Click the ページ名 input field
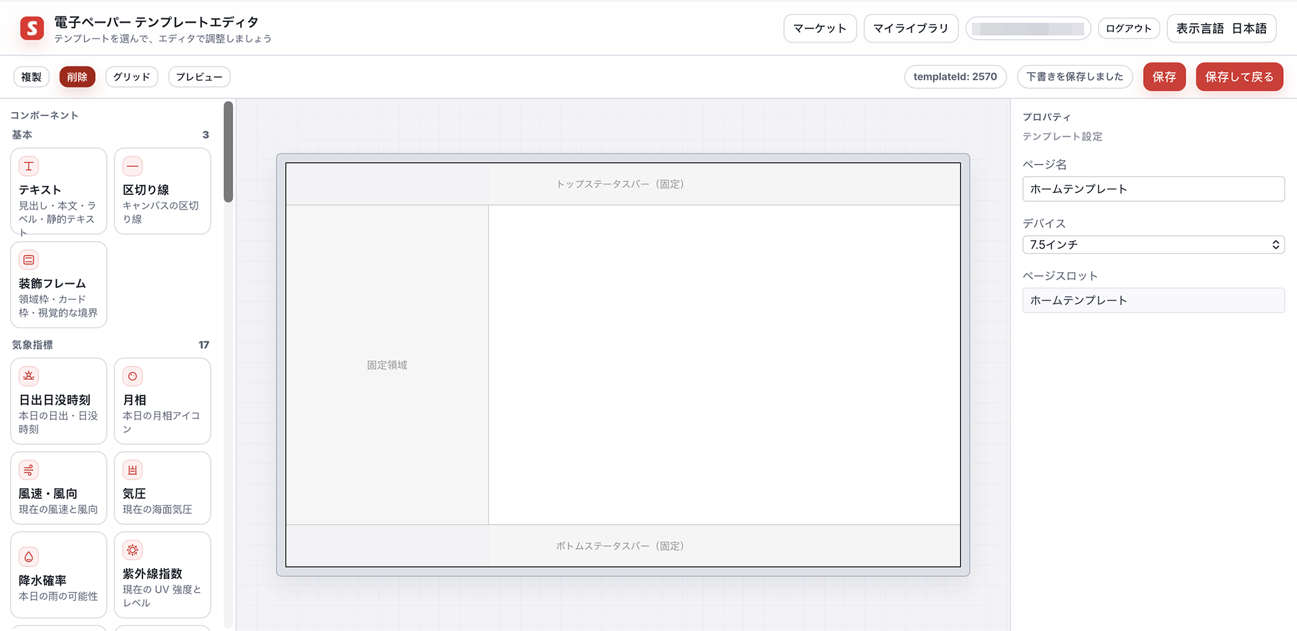This screenshot has width=1297, height=631. 1153,189
